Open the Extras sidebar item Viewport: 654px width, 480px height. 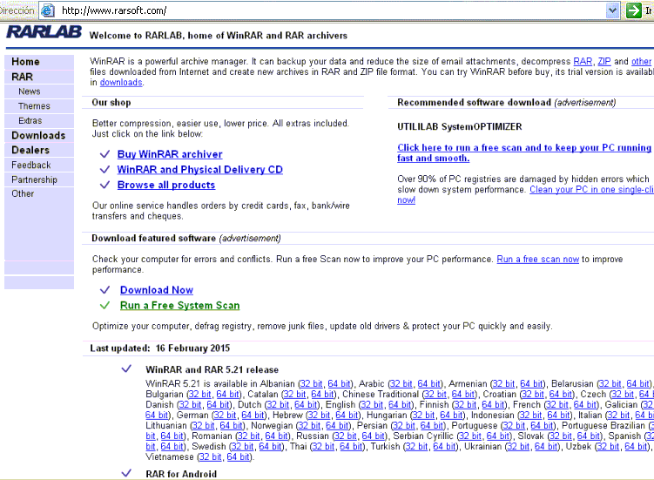click(30, 120)
